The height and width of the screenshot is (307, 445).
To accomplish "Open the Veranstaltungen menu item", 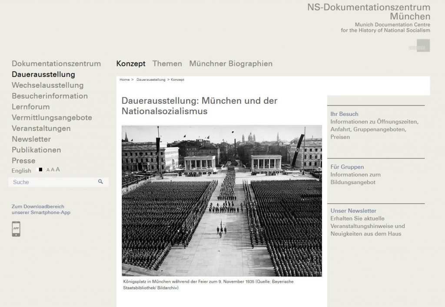I will point(41,128).
